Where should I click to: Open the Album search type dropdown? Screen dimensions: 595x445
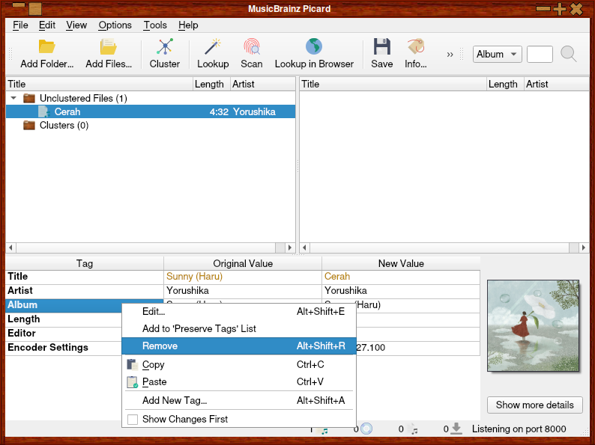click(x=497, y=54)
